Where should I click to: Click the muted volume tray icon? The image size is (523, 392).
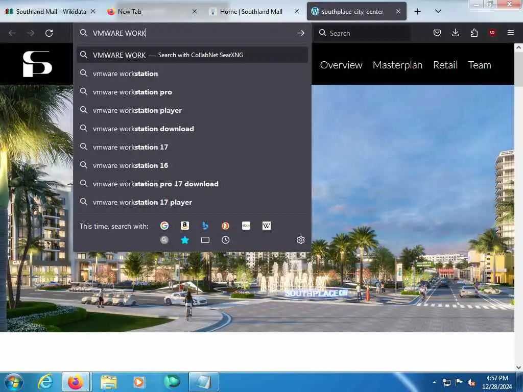471,382
